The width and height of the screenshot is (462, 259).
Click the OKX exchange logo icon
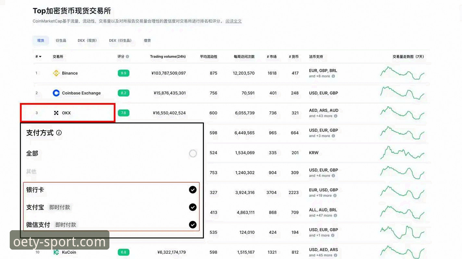(x=56, y=113)
